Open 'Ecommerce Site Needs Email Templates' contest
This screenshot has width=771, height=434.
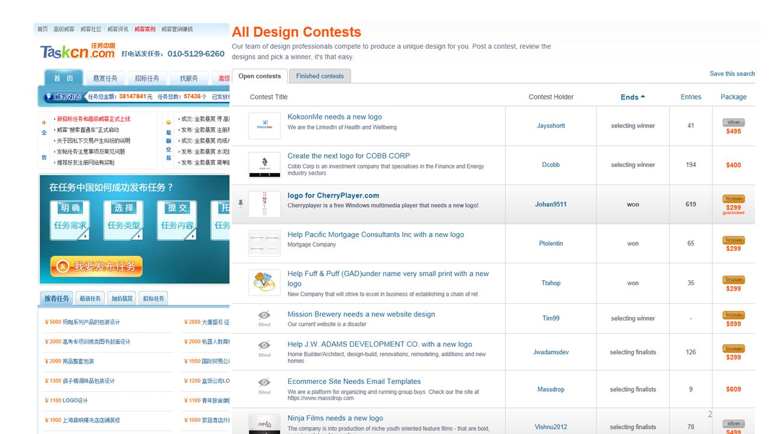tap(354, 381)
